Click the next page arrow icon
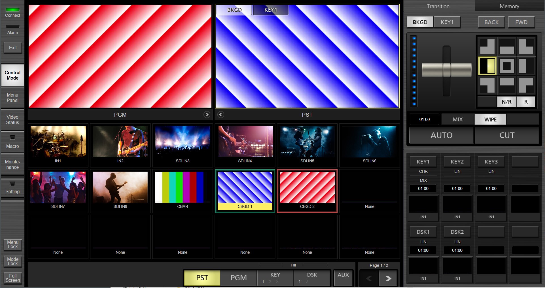 click(388, 278)
